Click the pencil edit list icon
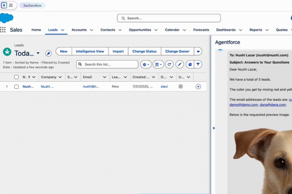This screenshot has height=194, width=292. coord(180,65)
